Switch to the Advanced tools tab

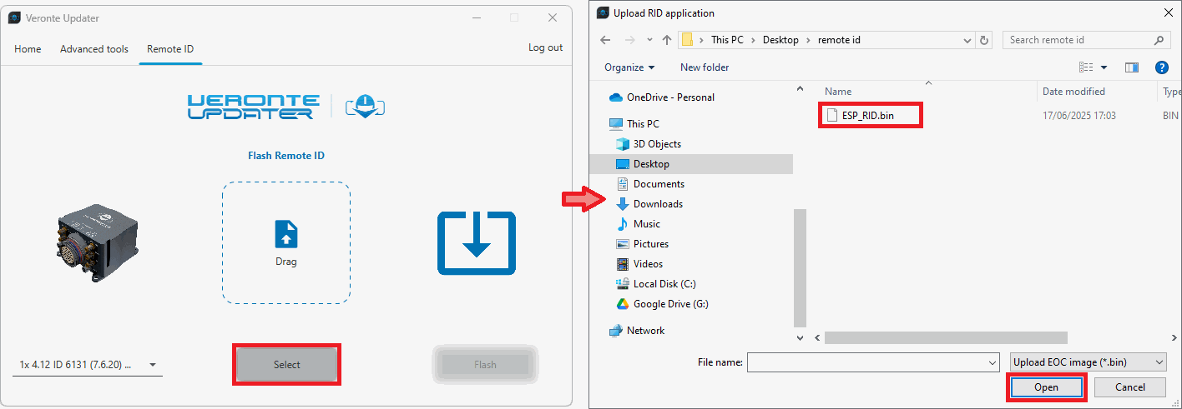[x=94, y=49]
